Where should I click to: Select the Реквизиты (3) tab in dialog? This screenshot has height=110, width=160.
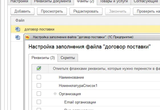pyautogui.click(x=43, y=58)
